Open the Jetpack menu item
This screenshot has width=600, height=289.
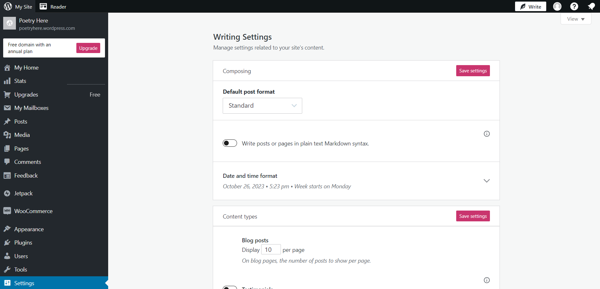click(x=54, y=193)
